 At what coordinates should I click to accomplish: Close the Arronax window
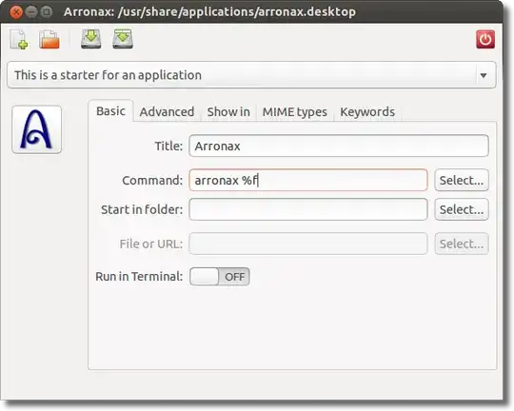click(x=16, y=12)
